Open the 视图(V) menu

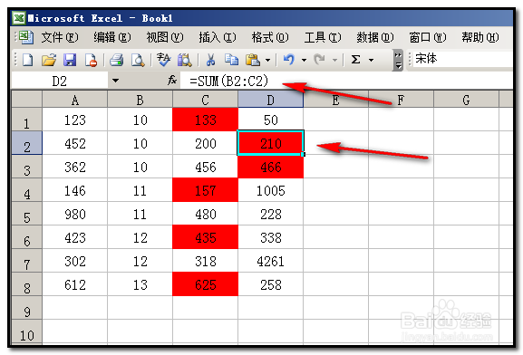165,37
